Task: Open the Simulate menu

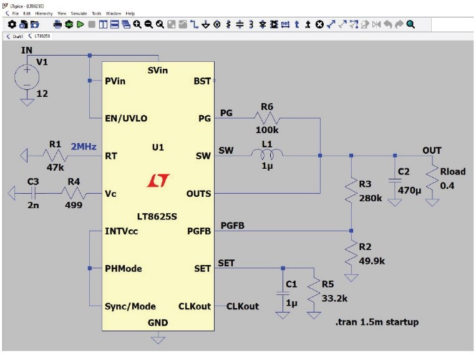Action: pos(79,13)
